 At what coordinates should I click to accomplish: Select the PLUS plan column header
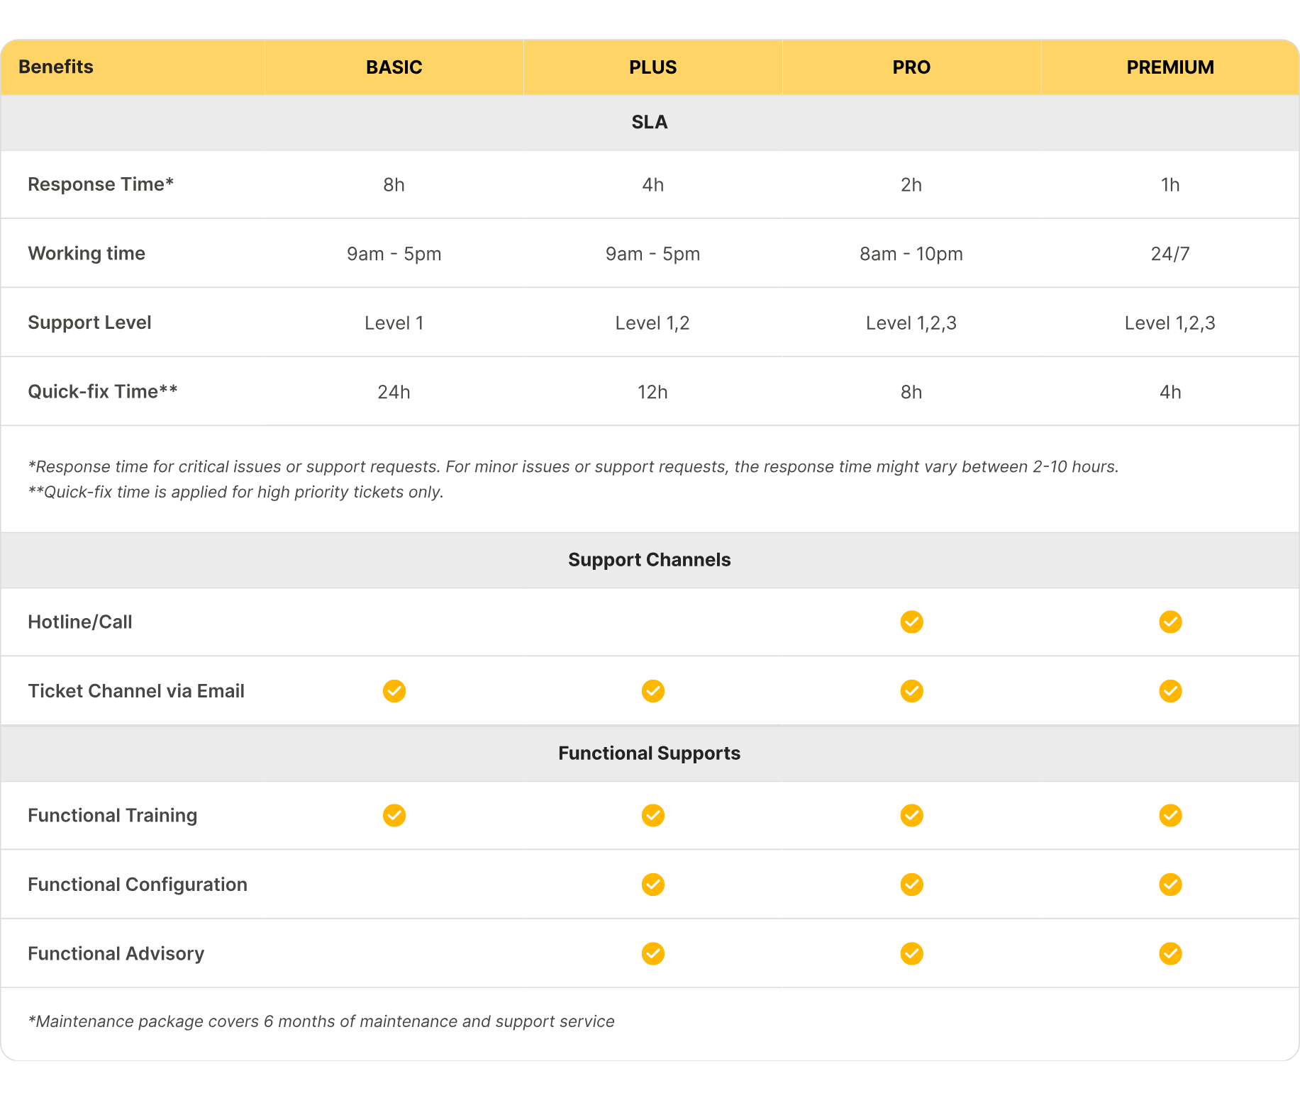(x=652, y=67)
